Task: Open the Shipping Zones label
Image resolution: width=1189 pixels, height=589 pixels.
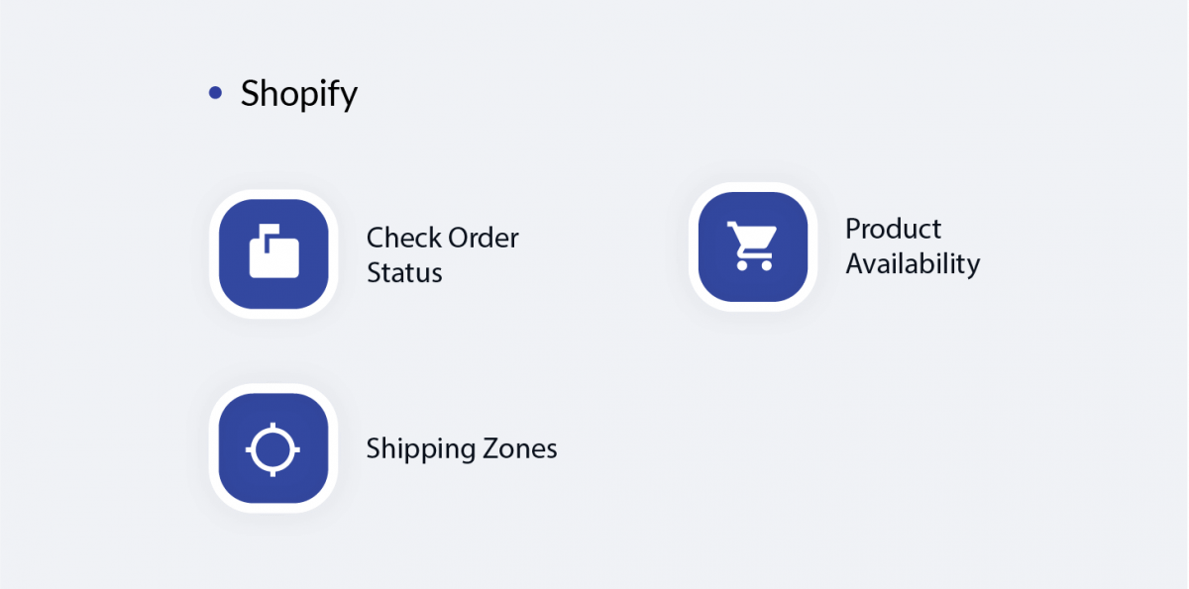Action: tap(462, 448)
